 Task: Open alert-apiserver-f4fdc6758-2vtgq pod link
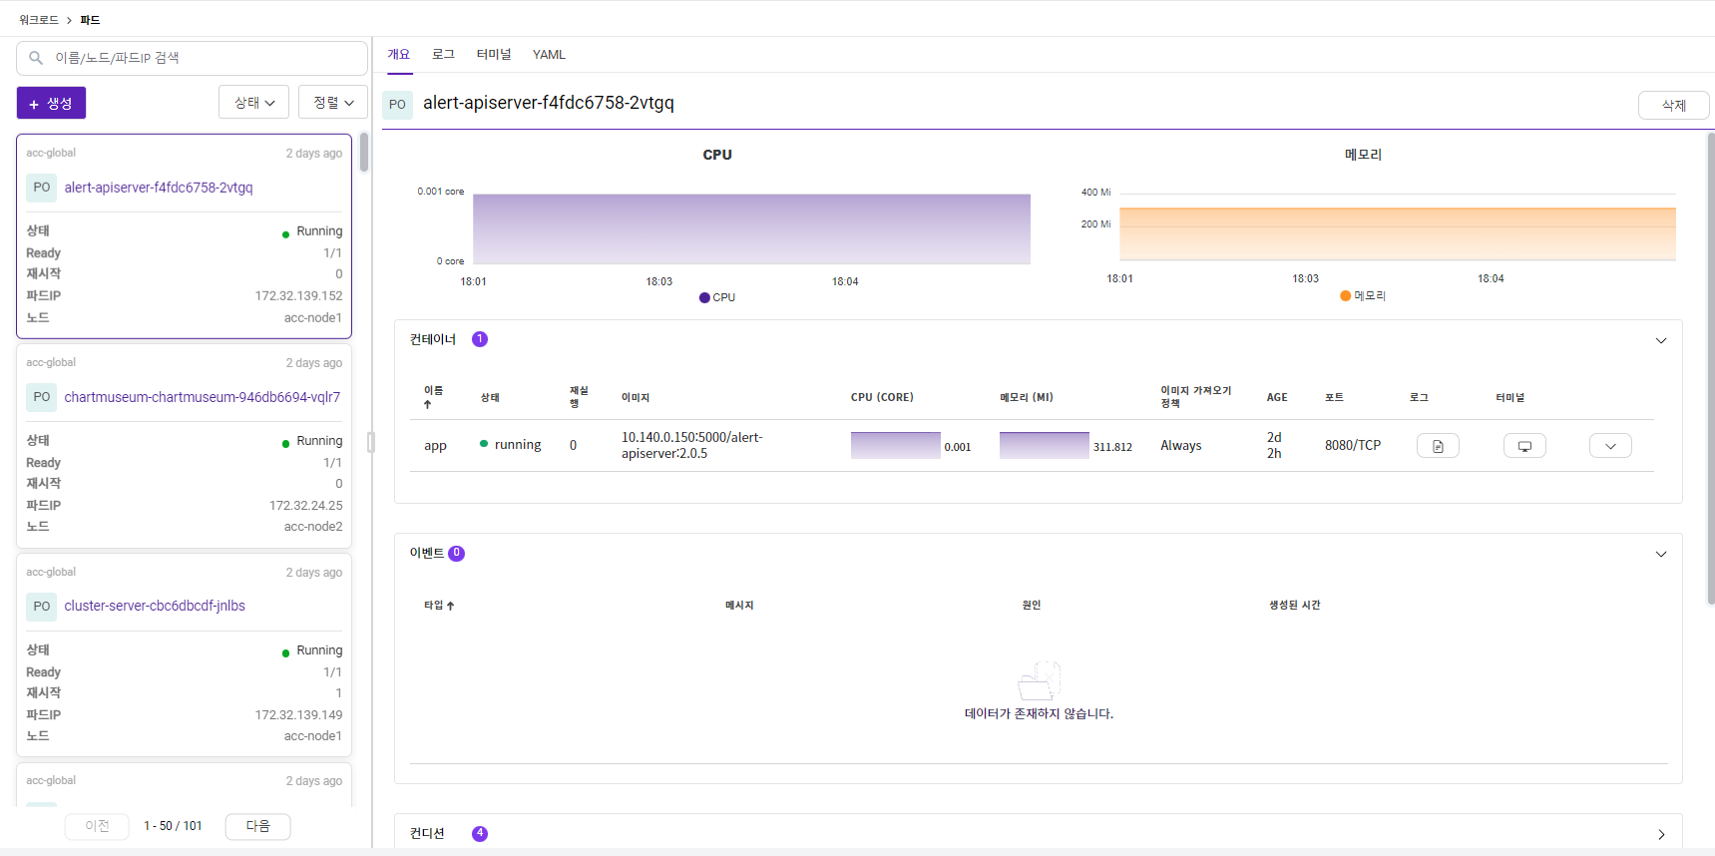click(x=159, y=188)
